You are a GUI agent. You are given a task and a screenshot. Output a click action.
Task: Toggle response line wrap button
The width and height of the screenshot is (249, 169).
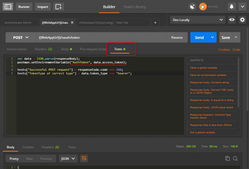coord(84,158)
